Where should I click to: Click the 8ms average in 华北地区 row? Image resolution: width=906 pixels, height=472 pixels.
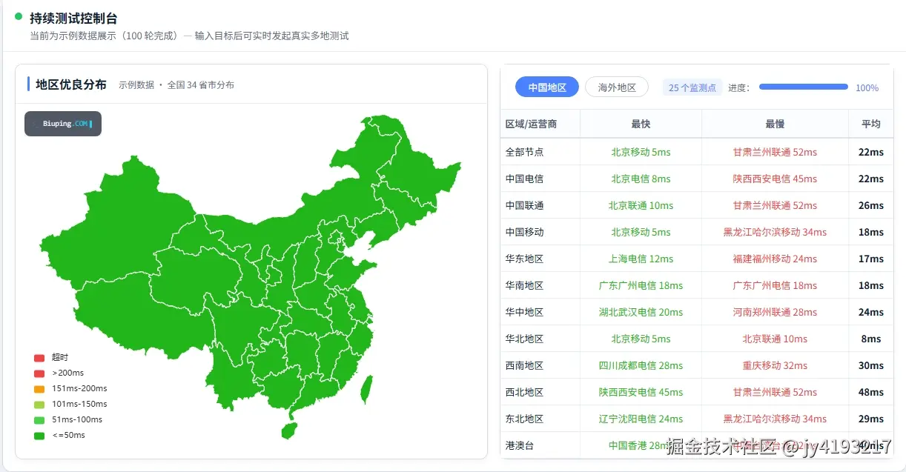point(871,339)
